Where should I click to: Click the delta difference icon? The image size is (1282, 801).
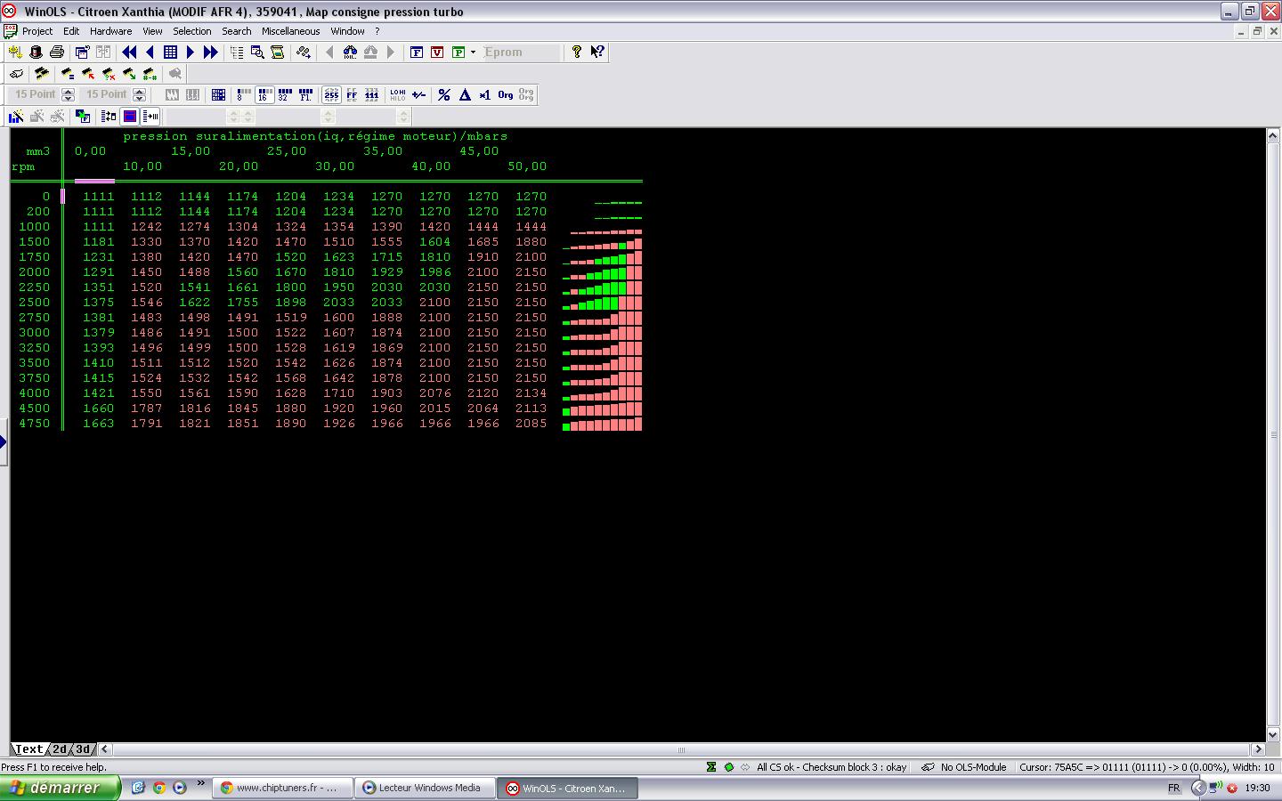(465, 94)
